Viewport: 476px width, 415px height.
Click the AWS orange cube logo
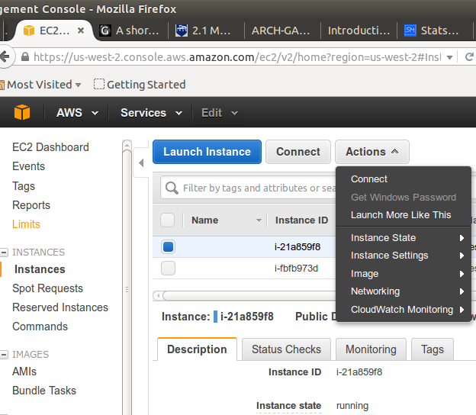pyautogui.click(x=23, y=113)
